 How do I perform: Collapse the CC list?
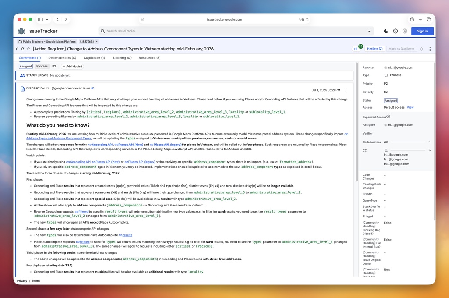pyautogui.click(x=429, y=150)
